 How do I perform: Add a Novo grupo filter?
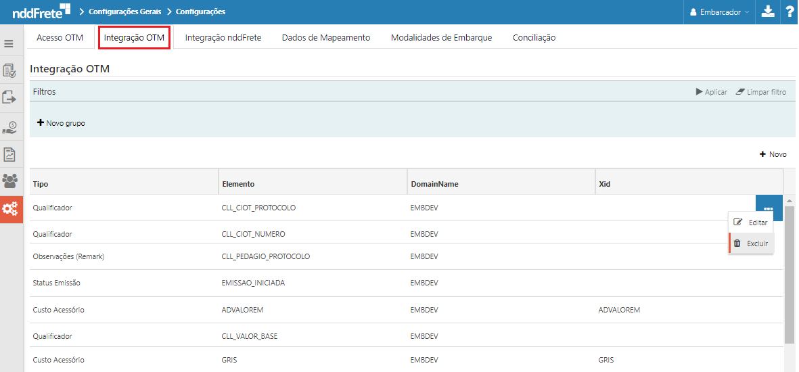[61, 123]
